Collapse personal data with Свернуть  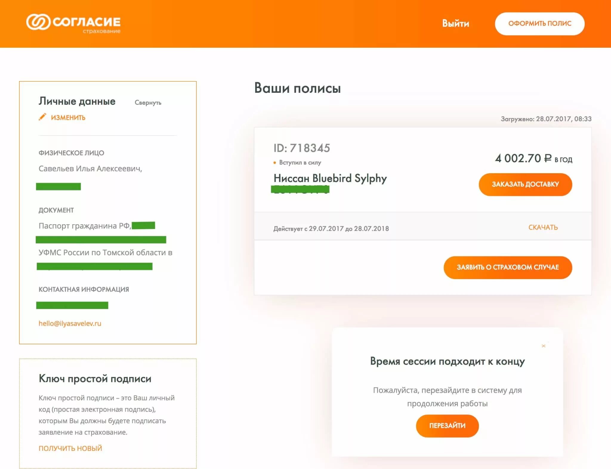point(148,103)
